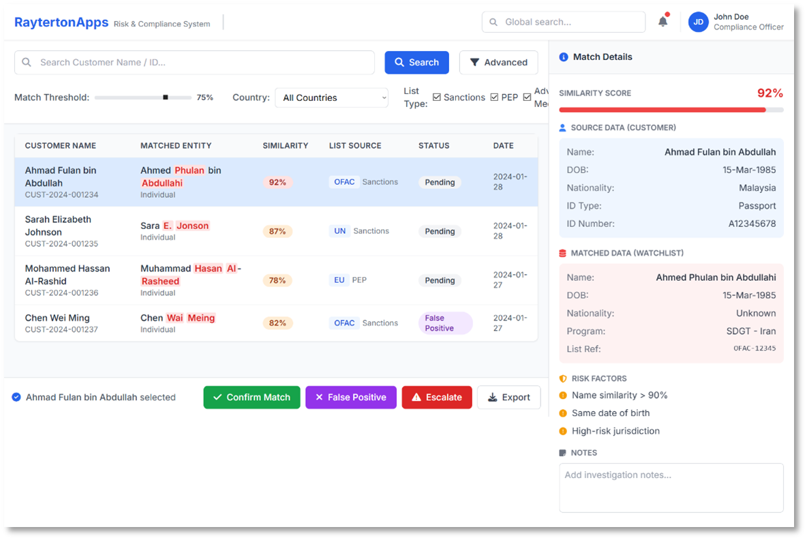This screenshot has width=807, height=540.
Task: Click the investigation notes text area
Action: 671,487
